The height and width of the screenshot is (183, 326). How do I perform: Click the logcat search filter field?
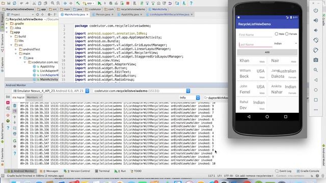pyautogui.click(x=215, y=98)
